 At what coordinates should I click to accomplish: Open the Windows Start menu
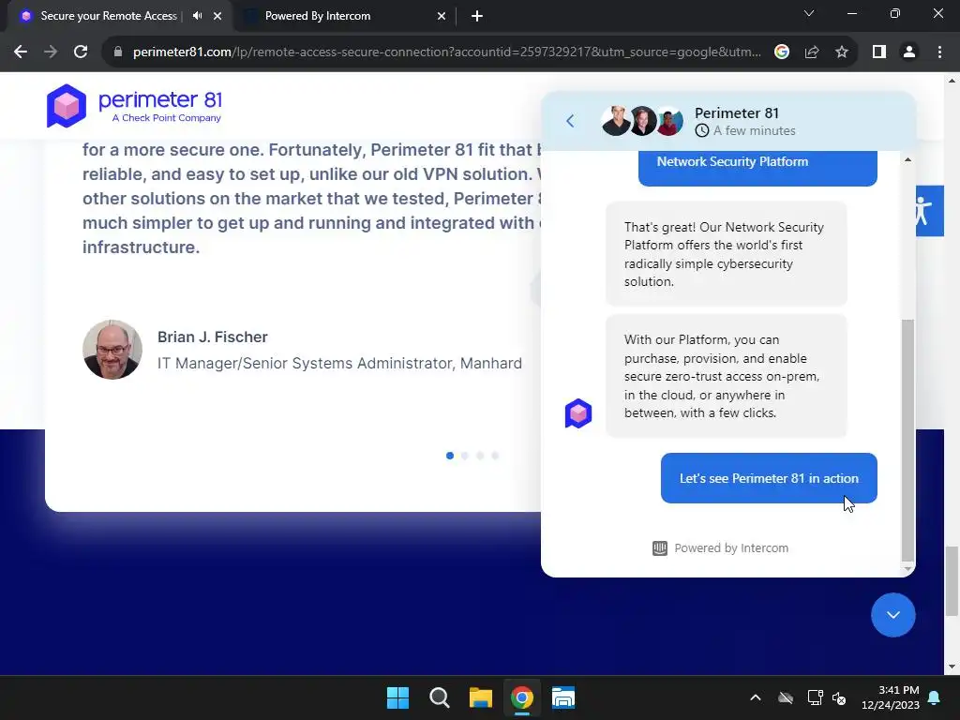point(397,697)
